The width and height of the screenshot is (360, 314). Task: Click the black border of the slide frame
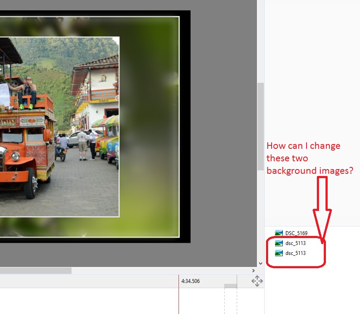point(185,129)
